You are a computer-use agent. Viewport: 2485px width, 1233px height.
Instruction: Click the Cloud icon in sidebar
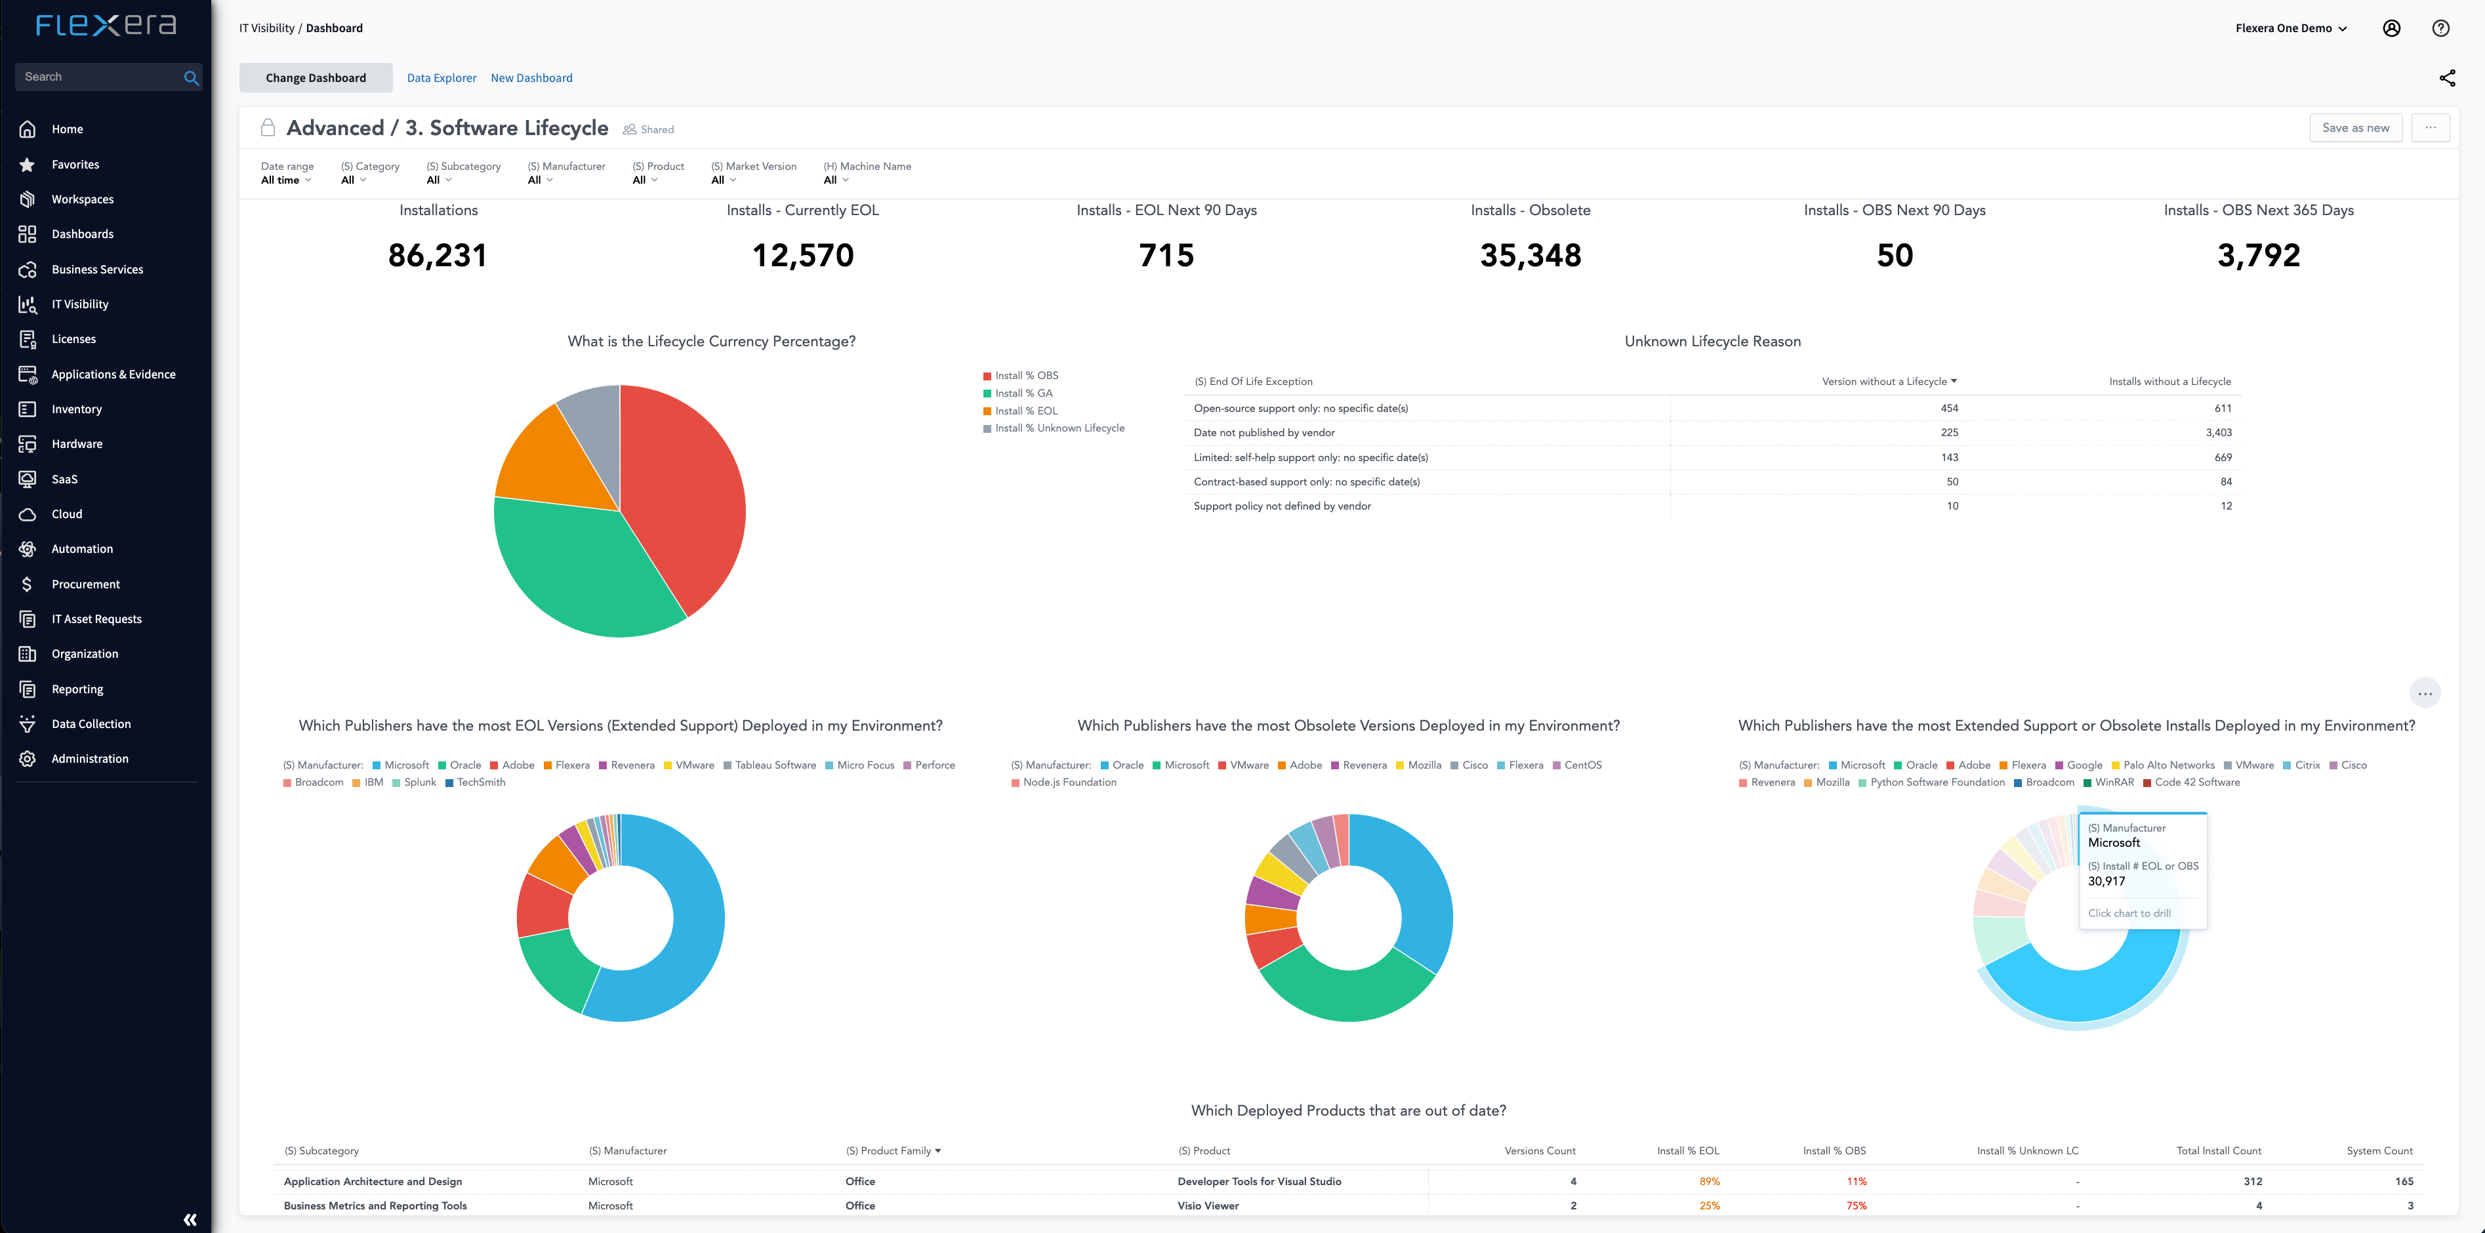point(27,514)
